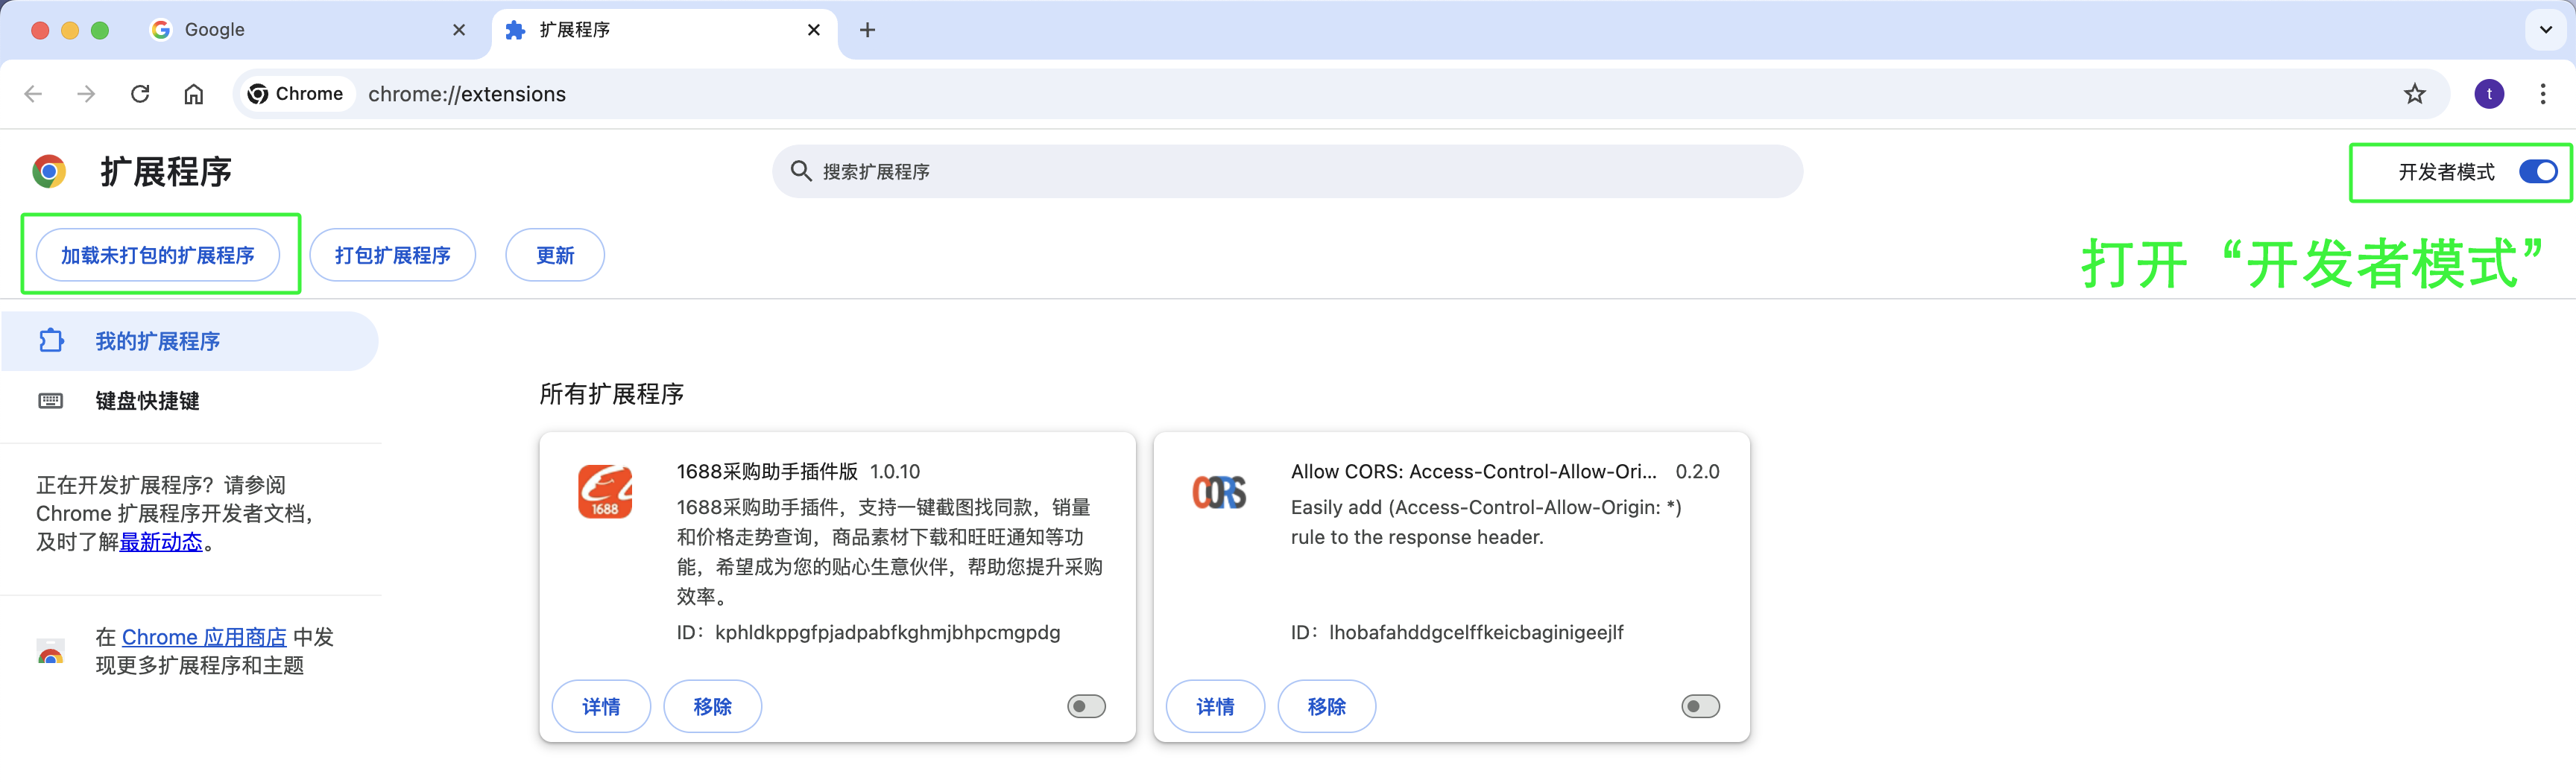Click the browser back arrow icon
This screenshot has width=2576, height=783.
click(33, 94)
